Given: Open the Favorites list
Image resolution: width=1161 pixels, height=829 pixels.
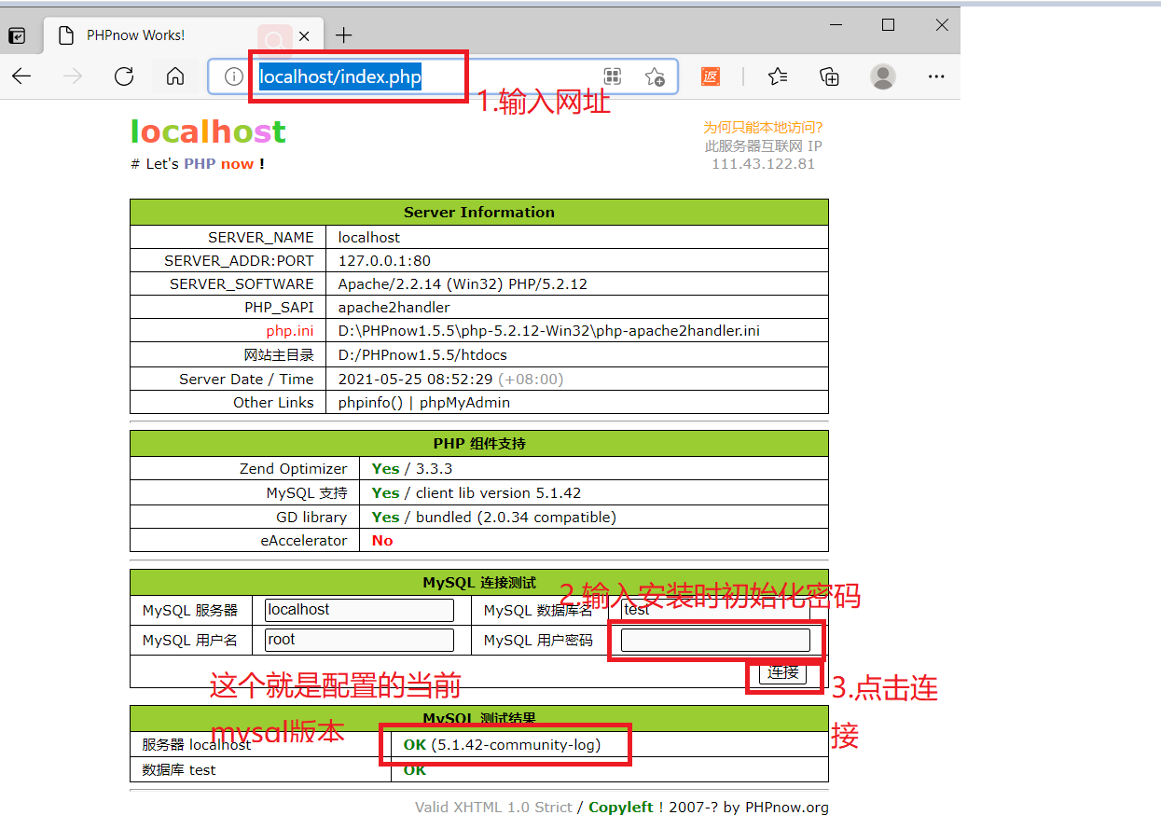Looking at the screenshot, I should [x=778, y=76].
